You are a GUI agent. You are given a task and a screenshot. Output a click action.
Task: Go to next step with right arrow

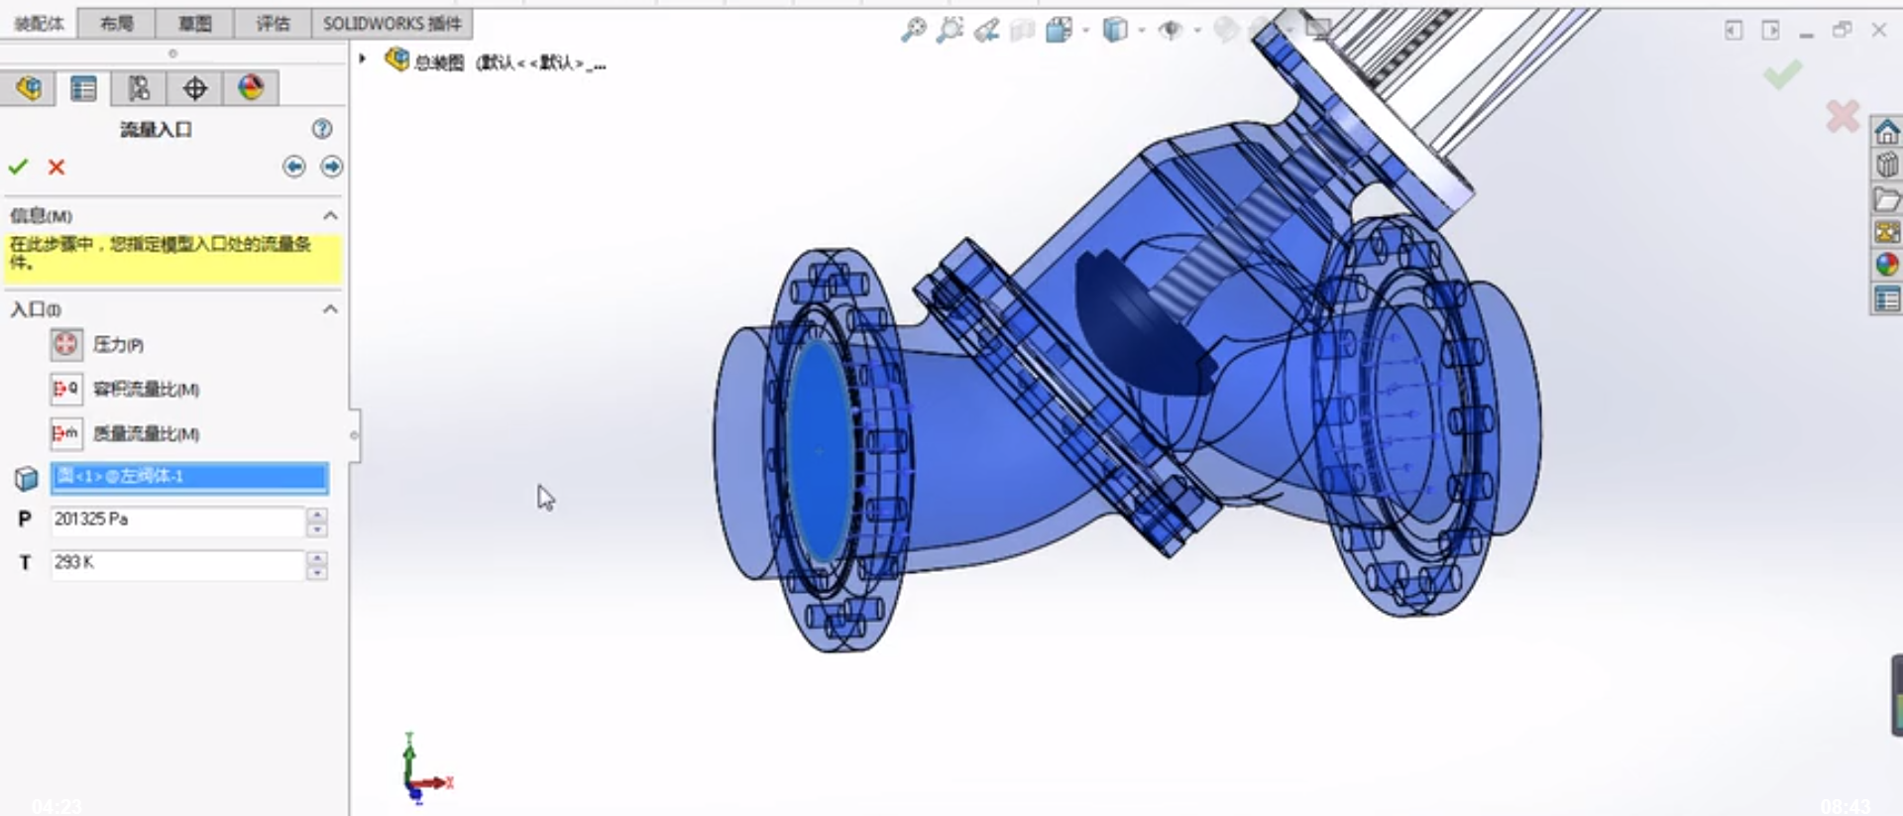[331, 167]
